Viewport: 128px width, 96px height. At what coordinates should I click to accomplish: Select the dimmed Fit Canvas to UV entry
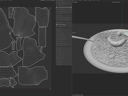coord(62,27)
